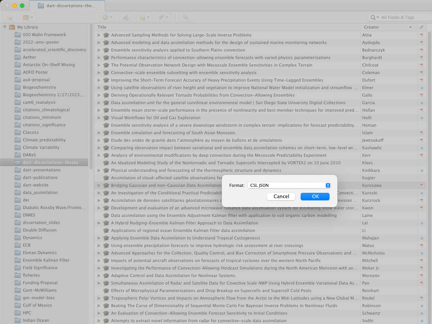This screenshot has width=432, height=324.
Task: Open search mode dropdown arrow in search box
Action: click(x=374, y=17)
